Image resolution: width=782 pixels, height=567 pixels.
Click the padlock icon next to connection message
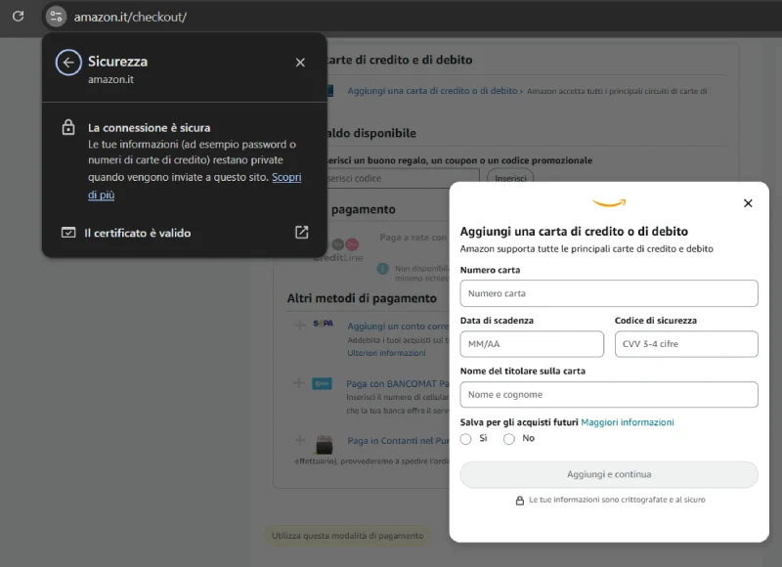(66, 127)
